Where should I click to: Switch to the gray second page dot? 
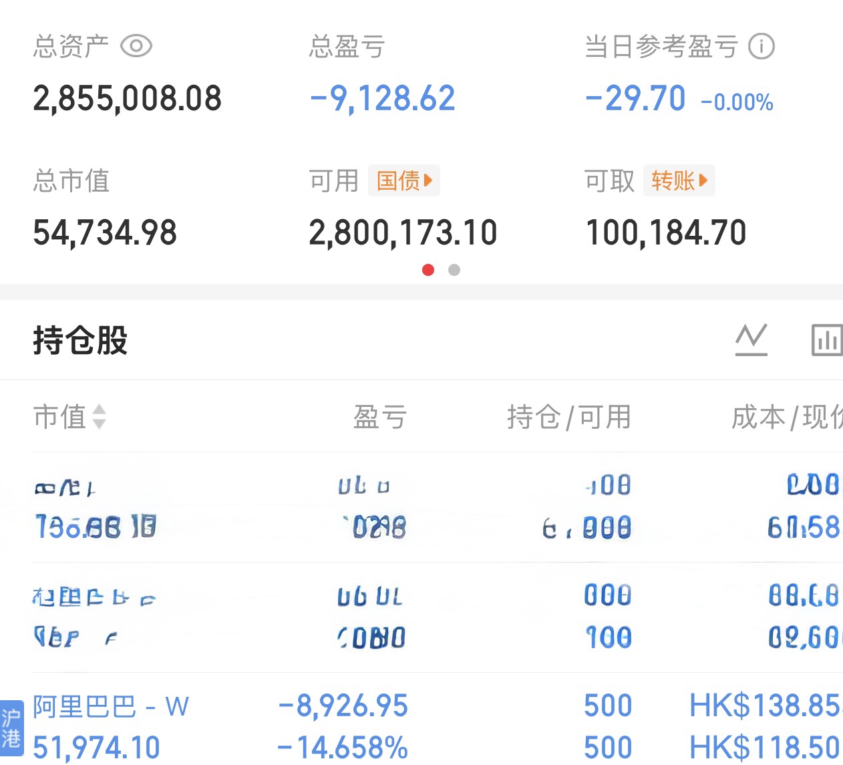point(454,270)
